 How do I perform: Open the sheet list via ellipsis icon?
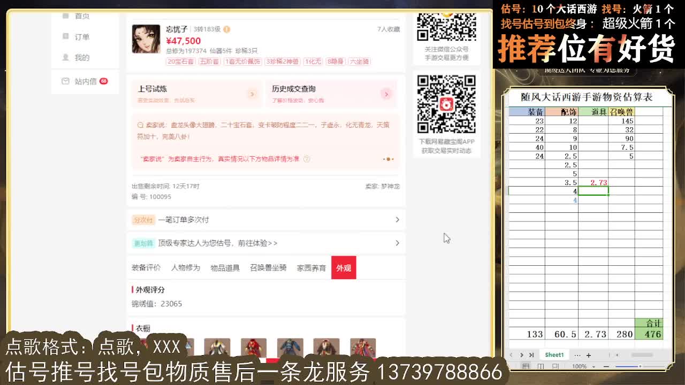coord(577,355)
